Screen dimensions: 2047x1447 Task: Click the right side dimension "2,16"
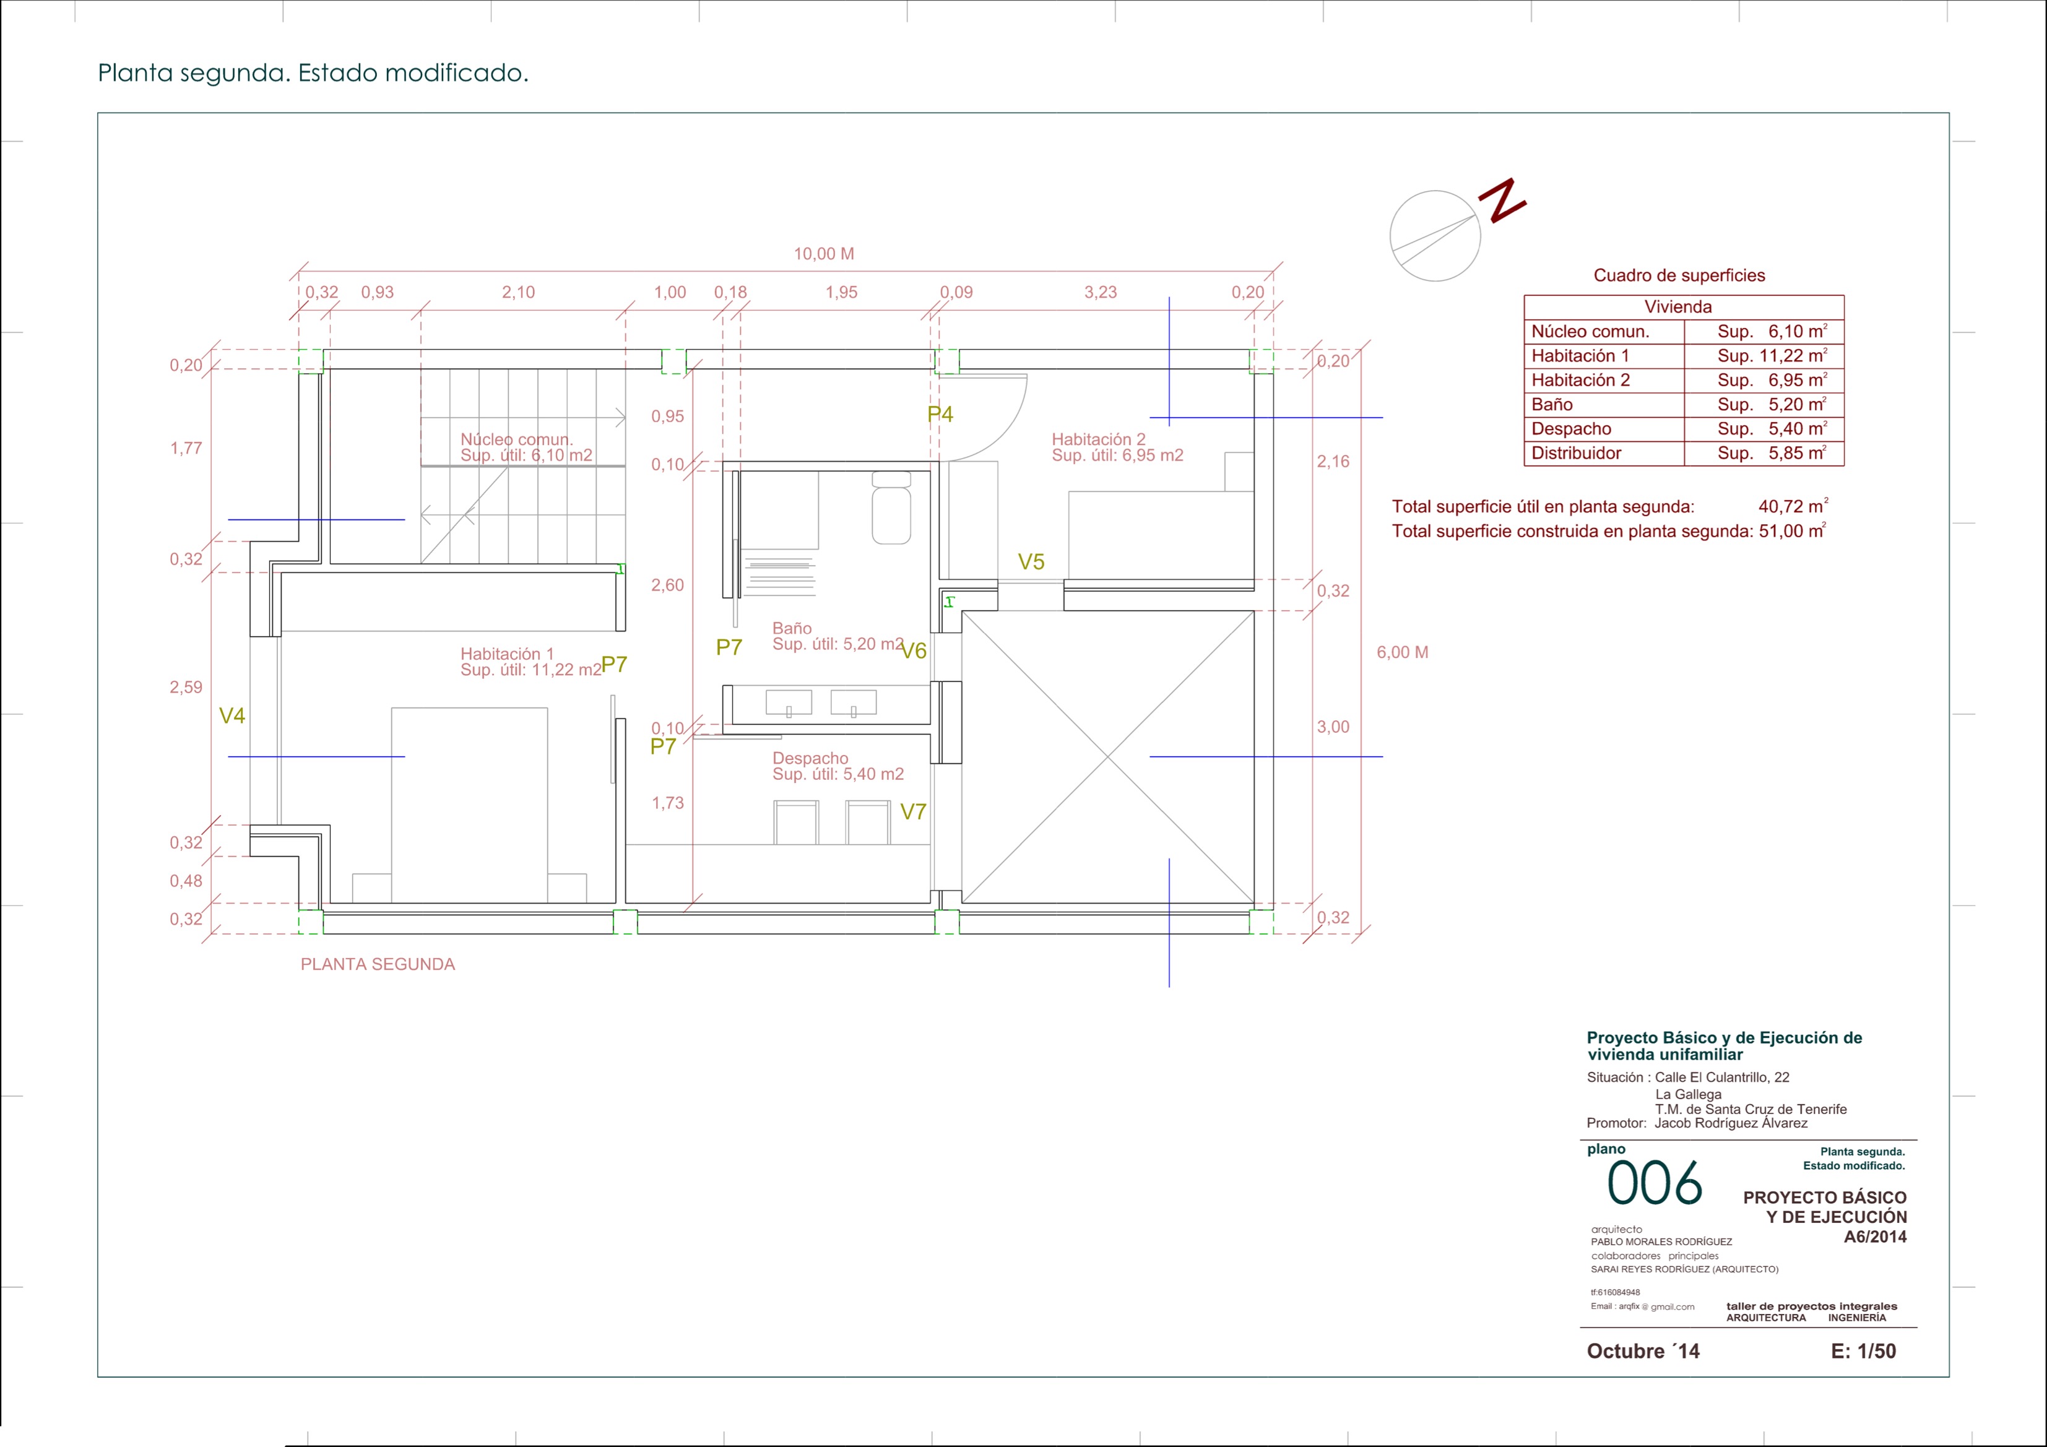[x=1333, y=462]
